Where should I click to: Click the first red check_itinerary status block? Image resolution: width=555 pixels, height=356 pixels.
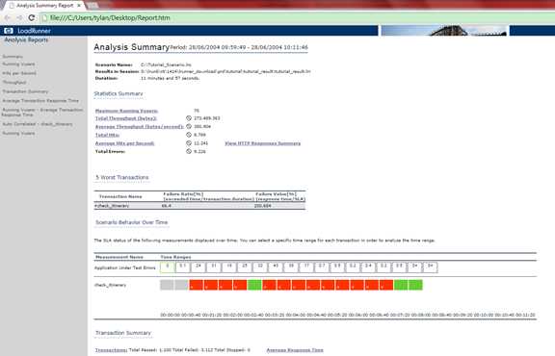(196, 285)
